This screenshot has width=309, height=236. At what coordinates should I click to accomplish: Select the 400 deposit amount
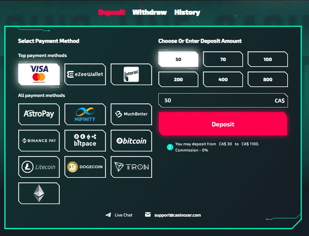pos(223,79)
